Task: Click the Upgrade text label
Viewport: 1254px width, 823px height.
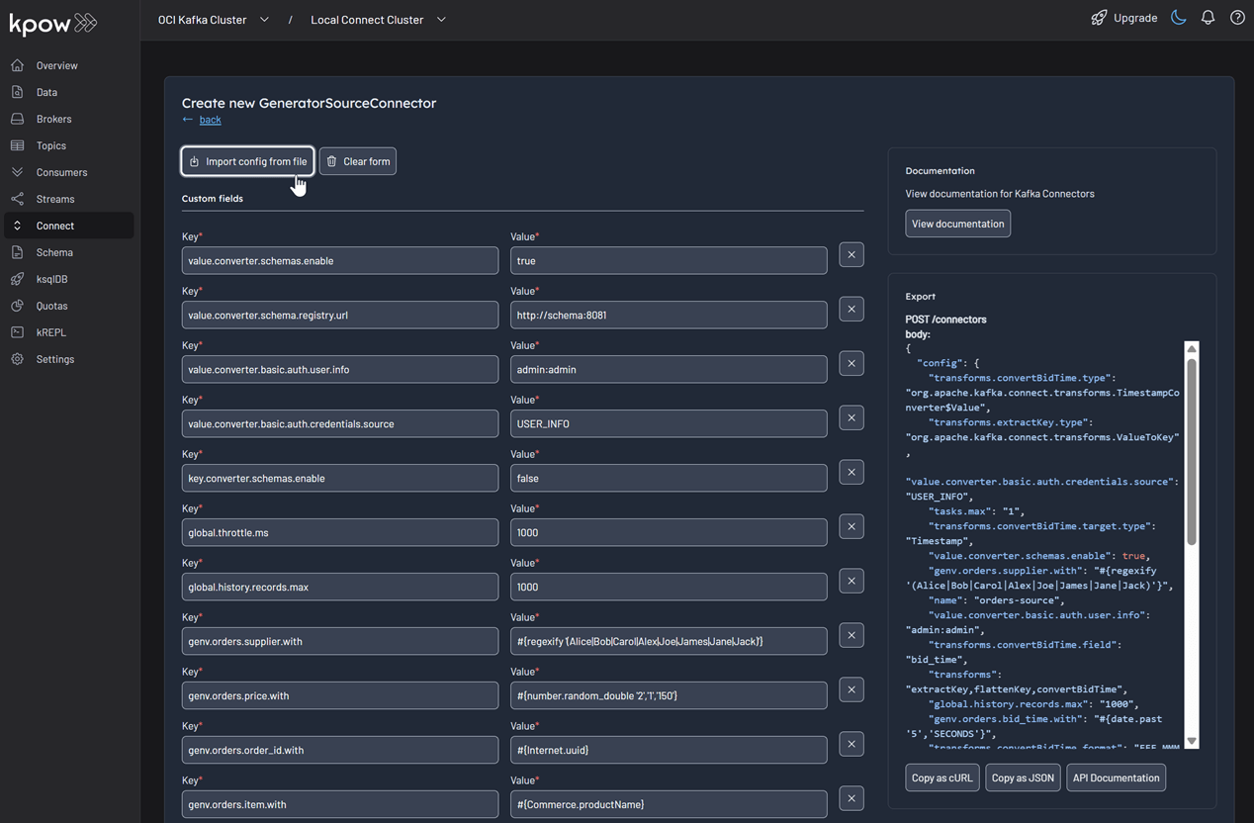Action: [1135, 18]
